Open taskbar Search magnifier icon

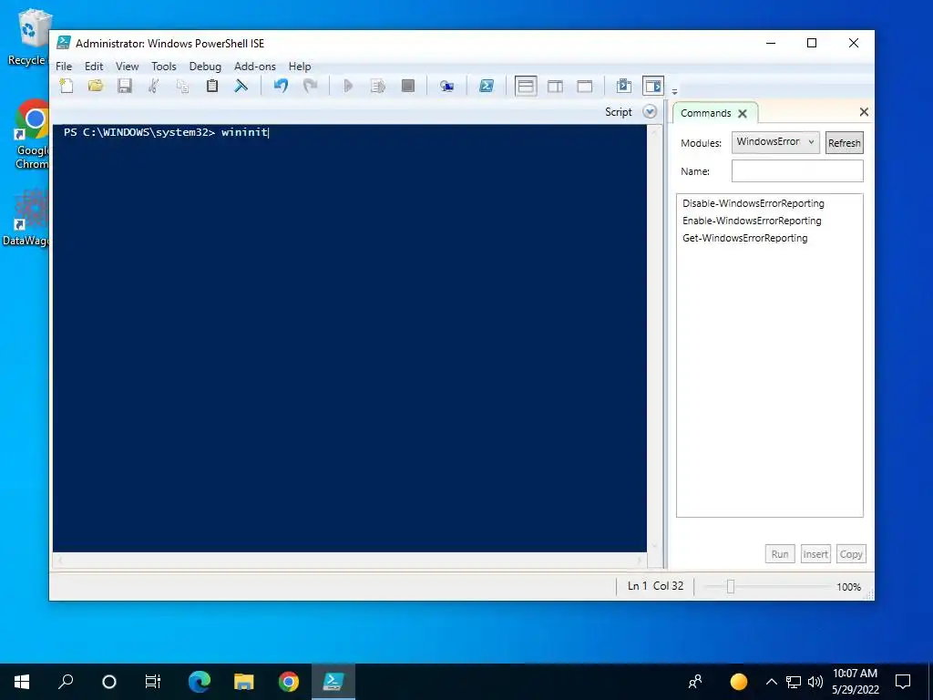tap(66, 682)
